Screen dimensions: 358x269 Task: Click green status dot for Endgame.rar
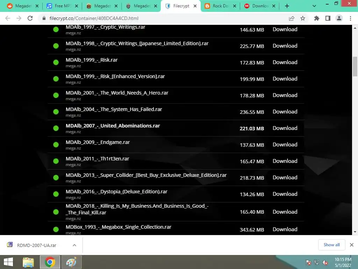coord(56,145)
